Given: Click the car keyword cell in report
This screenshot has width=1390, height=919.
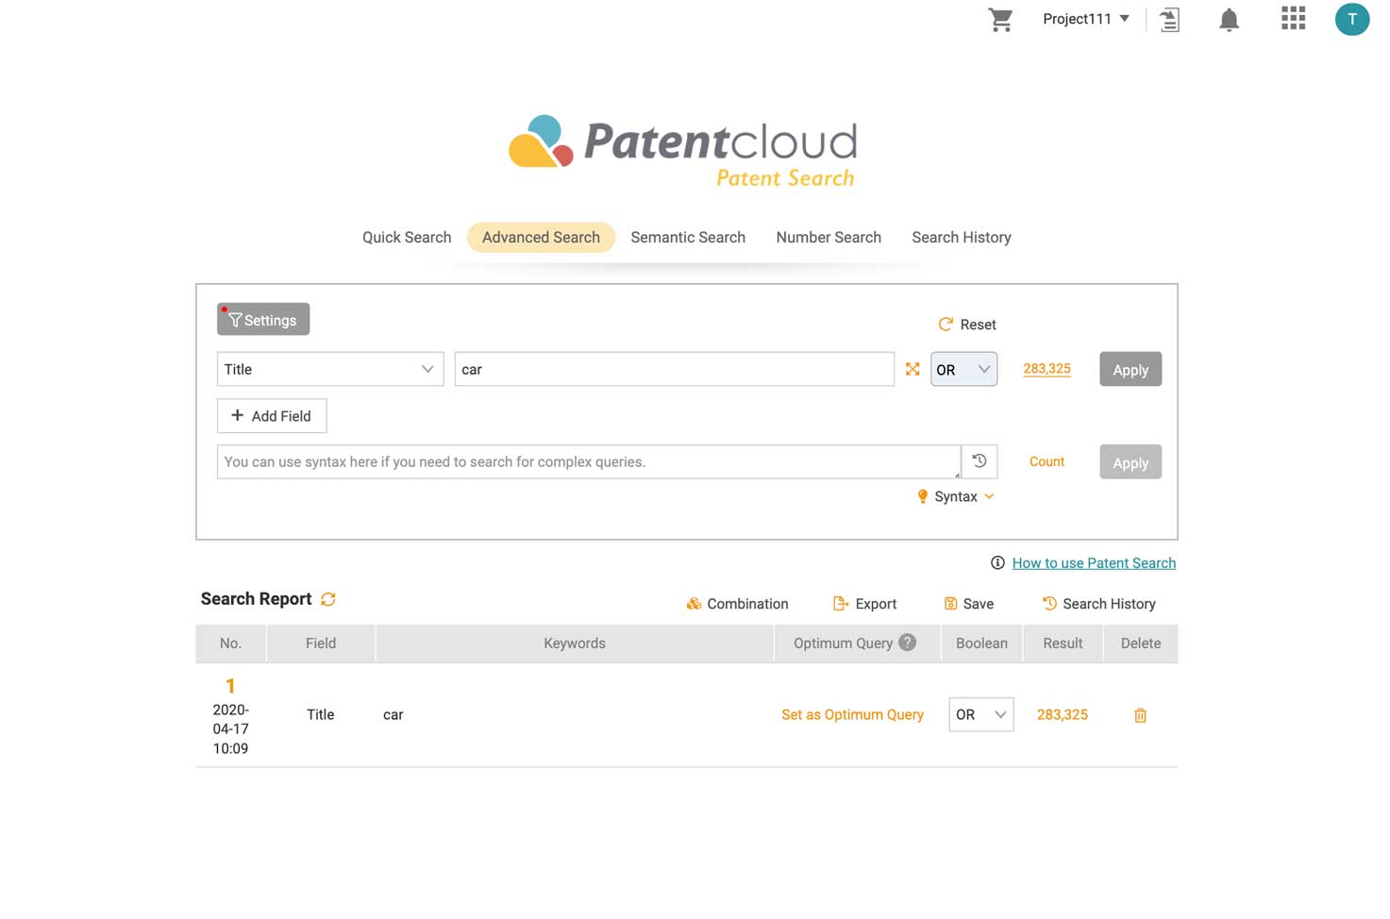Looking at the screenshot, I should point(393,714).
